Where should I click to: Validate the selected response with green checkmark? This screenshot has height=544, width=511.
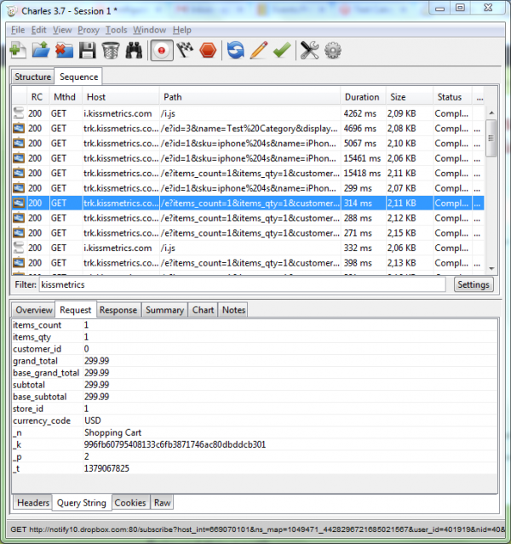click(282, 50)
